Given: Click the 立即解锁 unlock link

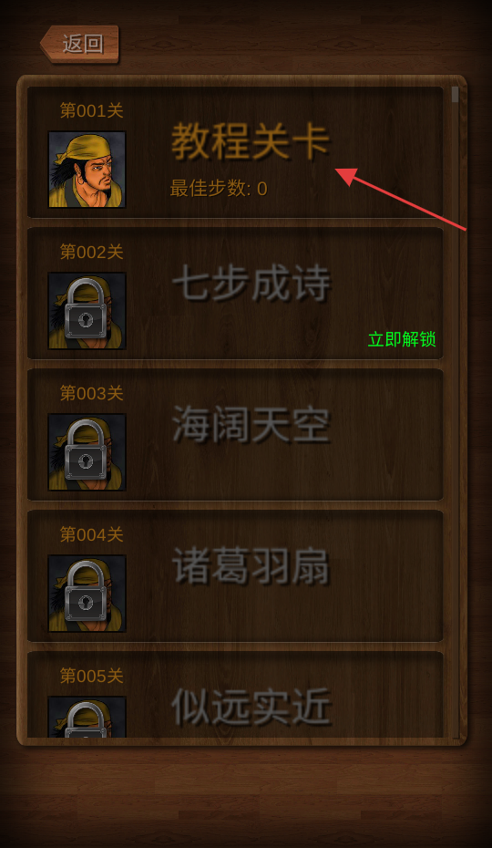Looking at the screenshot, I should 402,339.
